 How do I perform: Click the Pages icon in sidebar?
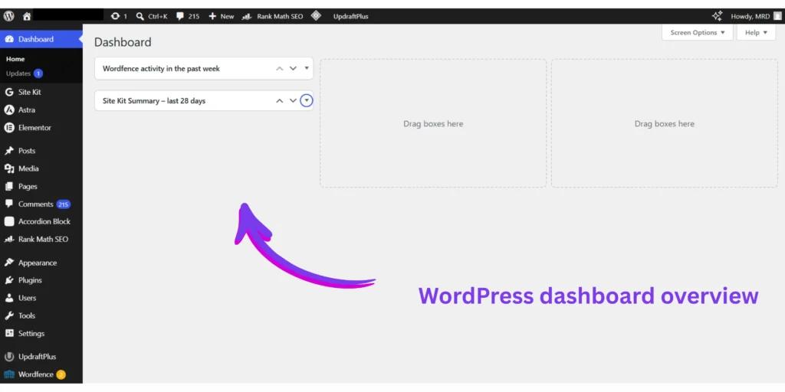(x=9, y=186)
